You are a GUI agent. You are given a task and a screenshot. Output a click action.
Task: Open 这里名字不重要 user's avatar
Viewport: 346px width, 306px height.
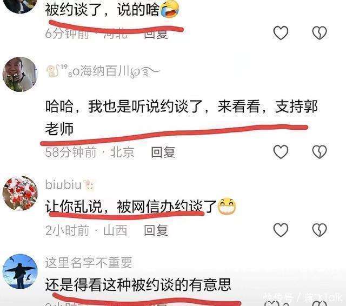click(x=20, y=271)
